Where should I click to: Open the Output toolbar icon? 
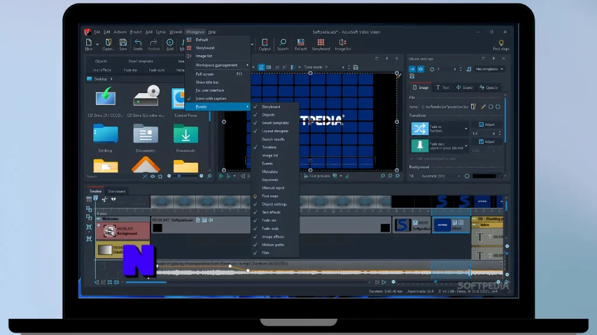pos(265,42)
